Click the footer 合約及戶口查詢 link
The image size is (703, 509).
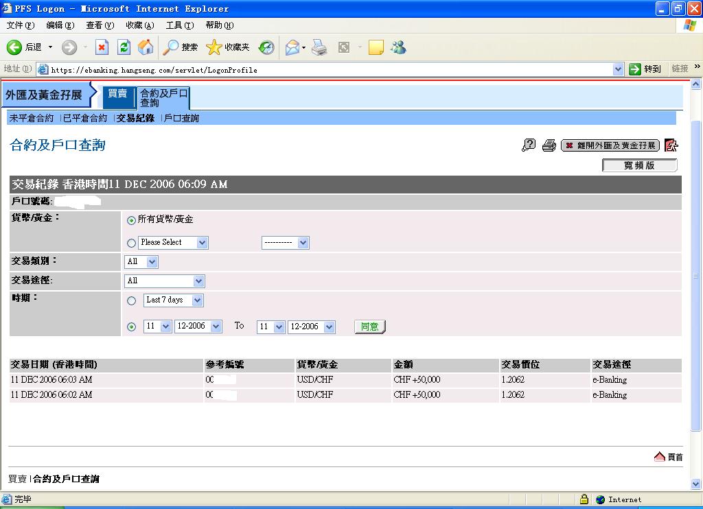click(x=67, y=479)
